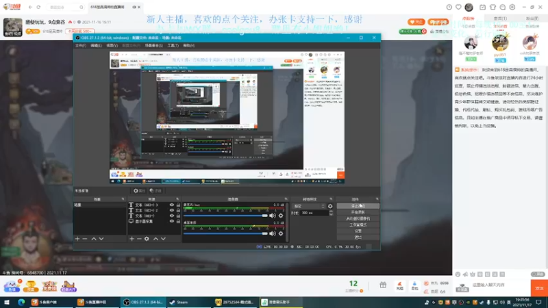
Task: Open the Edit menu in OBS
Action: (x=96, y=45)
